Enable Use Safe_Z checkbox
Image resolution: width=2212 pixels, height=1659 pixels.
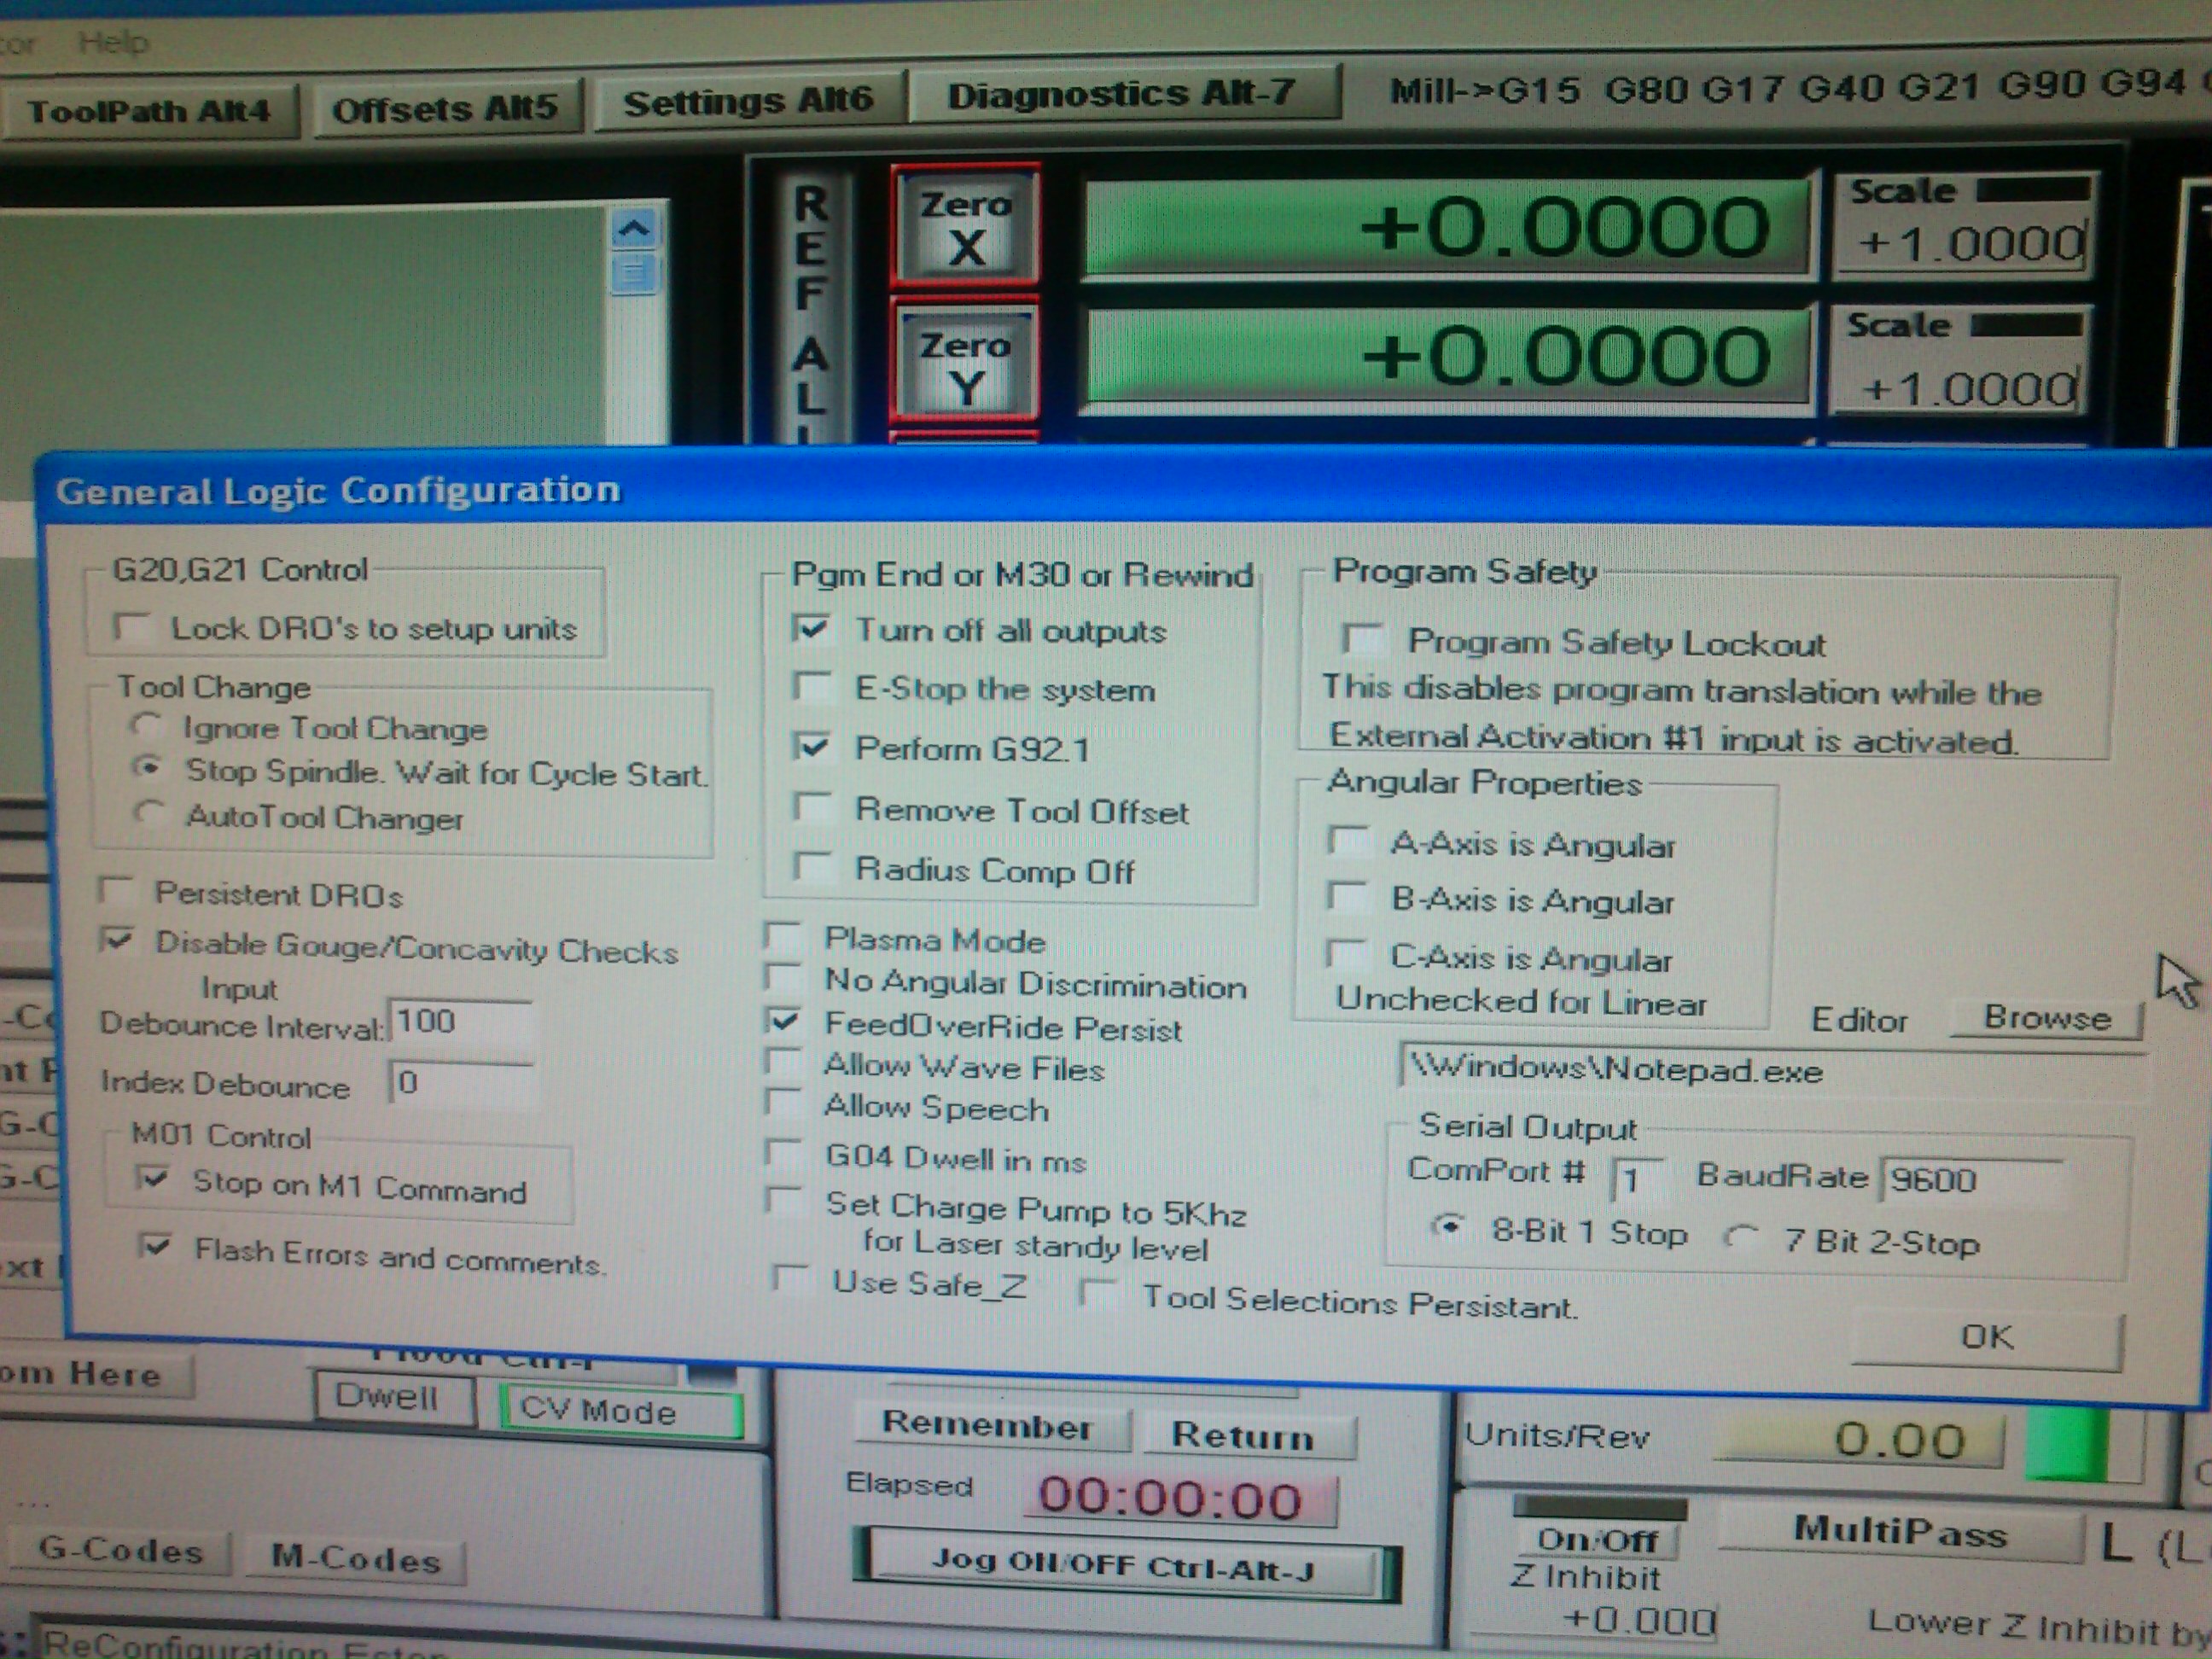point(792,1280)
